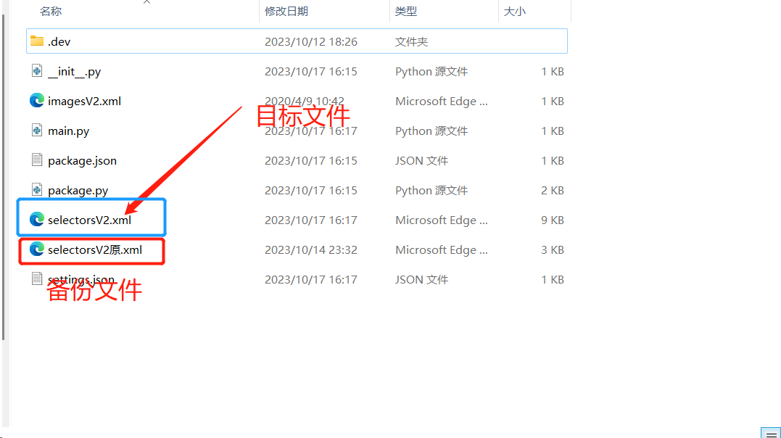Click the 1 KB size of imagesV2.xml
The width and height of the screenshot is (781, 438).
(x=553, y=101)
